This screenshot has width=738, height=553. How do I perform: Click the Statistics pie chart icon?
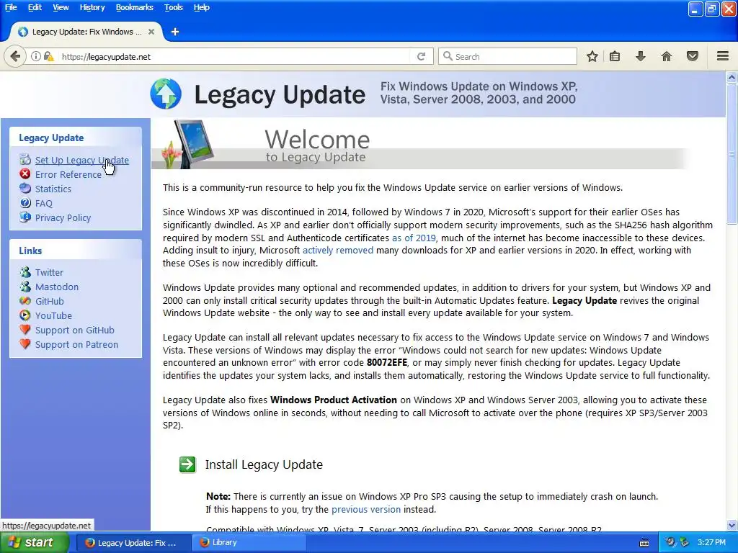click(25, 188)
